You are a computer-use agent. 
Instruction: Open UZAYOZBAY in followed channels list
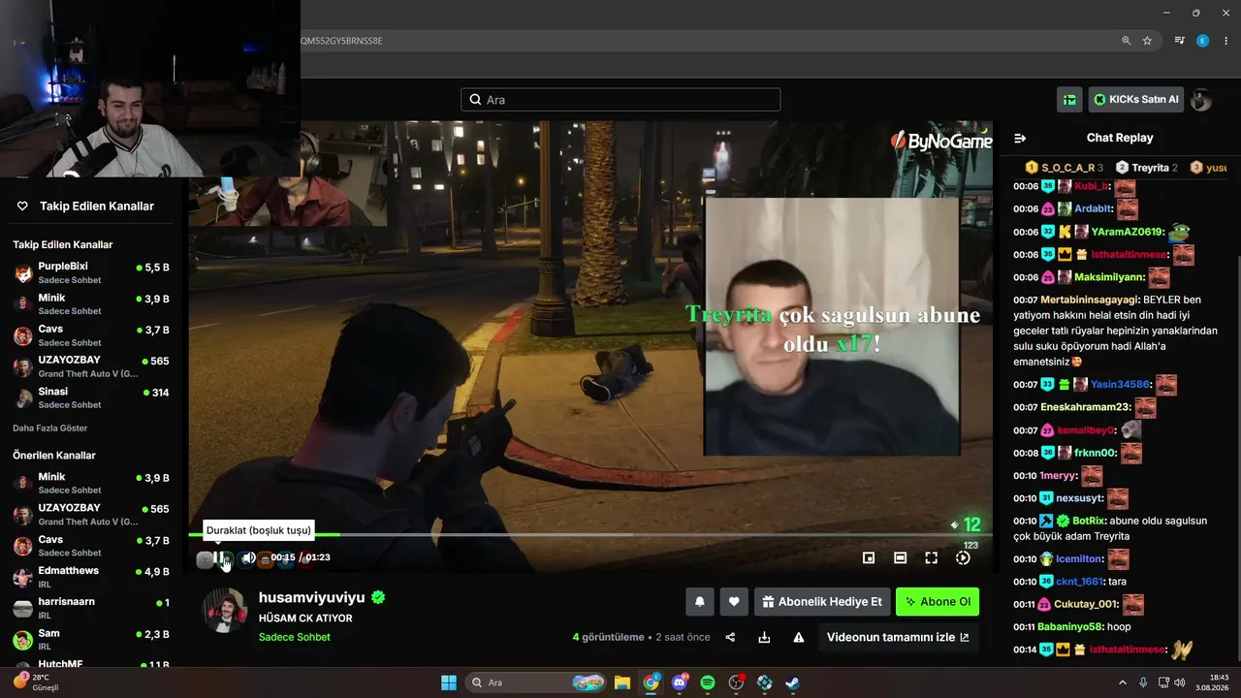91,366
